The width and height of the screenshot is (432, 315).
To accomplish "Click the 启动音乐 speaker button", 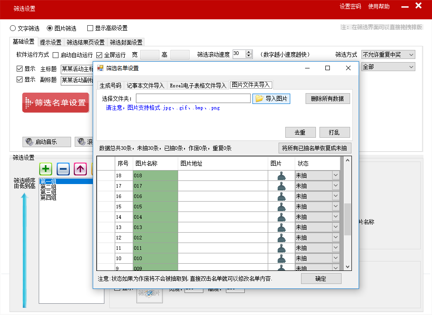I will 47,142.
